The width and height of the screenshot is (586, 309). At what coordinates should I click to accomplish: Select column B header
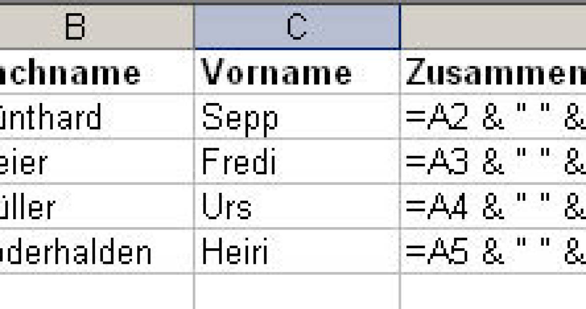(97, 26)
